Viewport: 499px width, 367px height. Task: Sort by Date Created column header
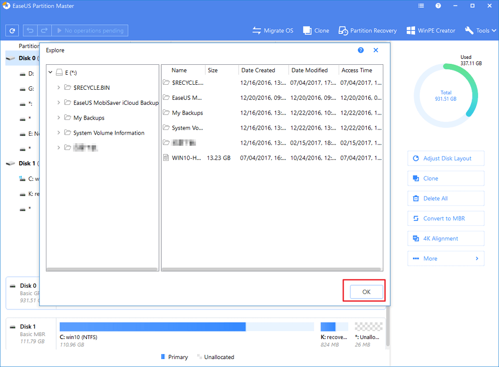click(263, 70)
